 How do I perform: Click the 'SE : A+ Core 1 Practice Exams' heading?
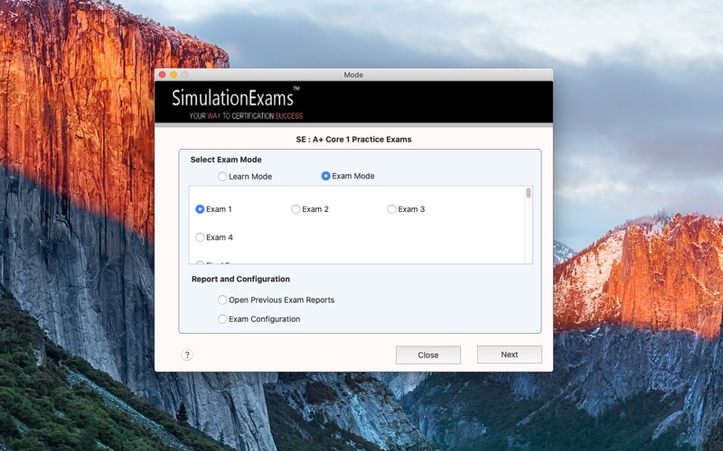click(353, 140)
